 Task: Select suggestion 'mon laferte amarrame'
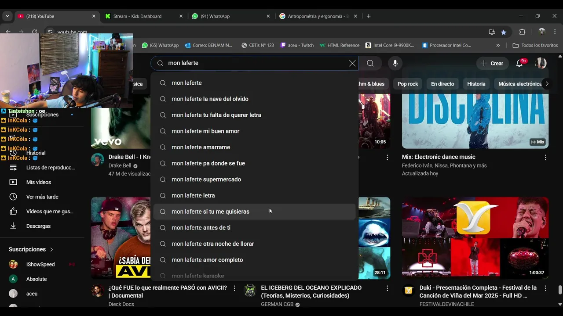[x=254, y=147]
